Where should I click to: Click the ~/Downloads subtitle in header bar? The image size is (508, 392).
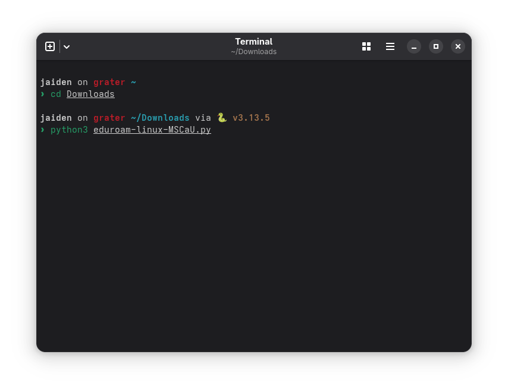coord(253,52)
